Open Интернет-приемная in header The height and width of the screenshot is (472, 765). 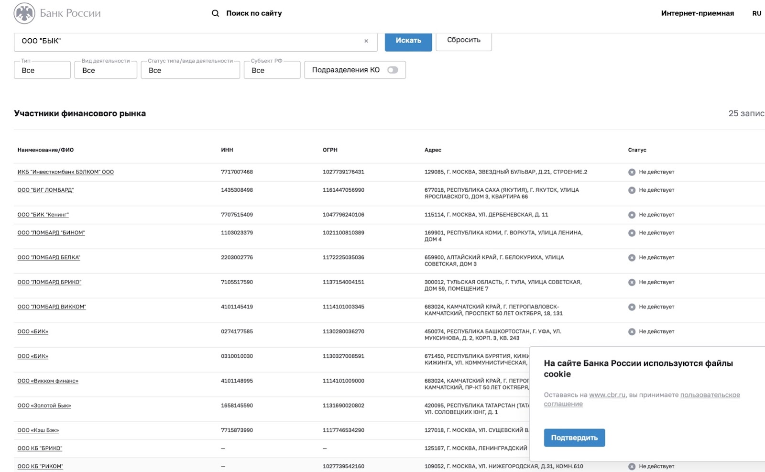click(698, 13)
